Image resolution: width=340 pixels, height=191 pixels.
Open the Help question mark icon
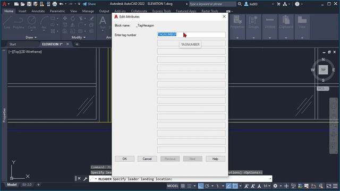point(297,4)
